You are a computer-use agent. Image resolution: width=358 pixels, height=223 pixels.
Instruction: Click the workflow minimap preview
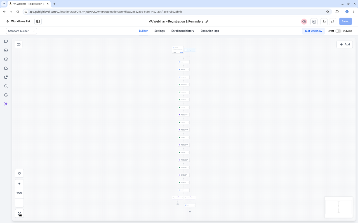pos(339,207)
